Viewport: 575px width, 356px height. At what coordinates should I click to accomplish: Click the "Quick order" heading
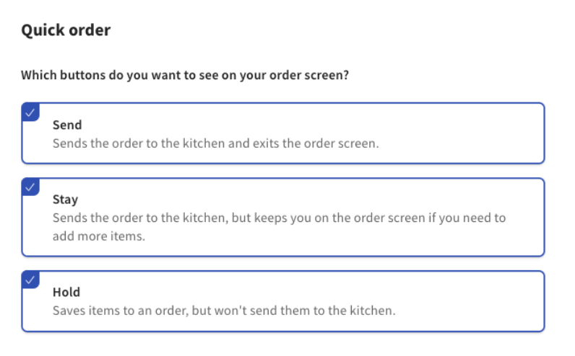(66, 30)
